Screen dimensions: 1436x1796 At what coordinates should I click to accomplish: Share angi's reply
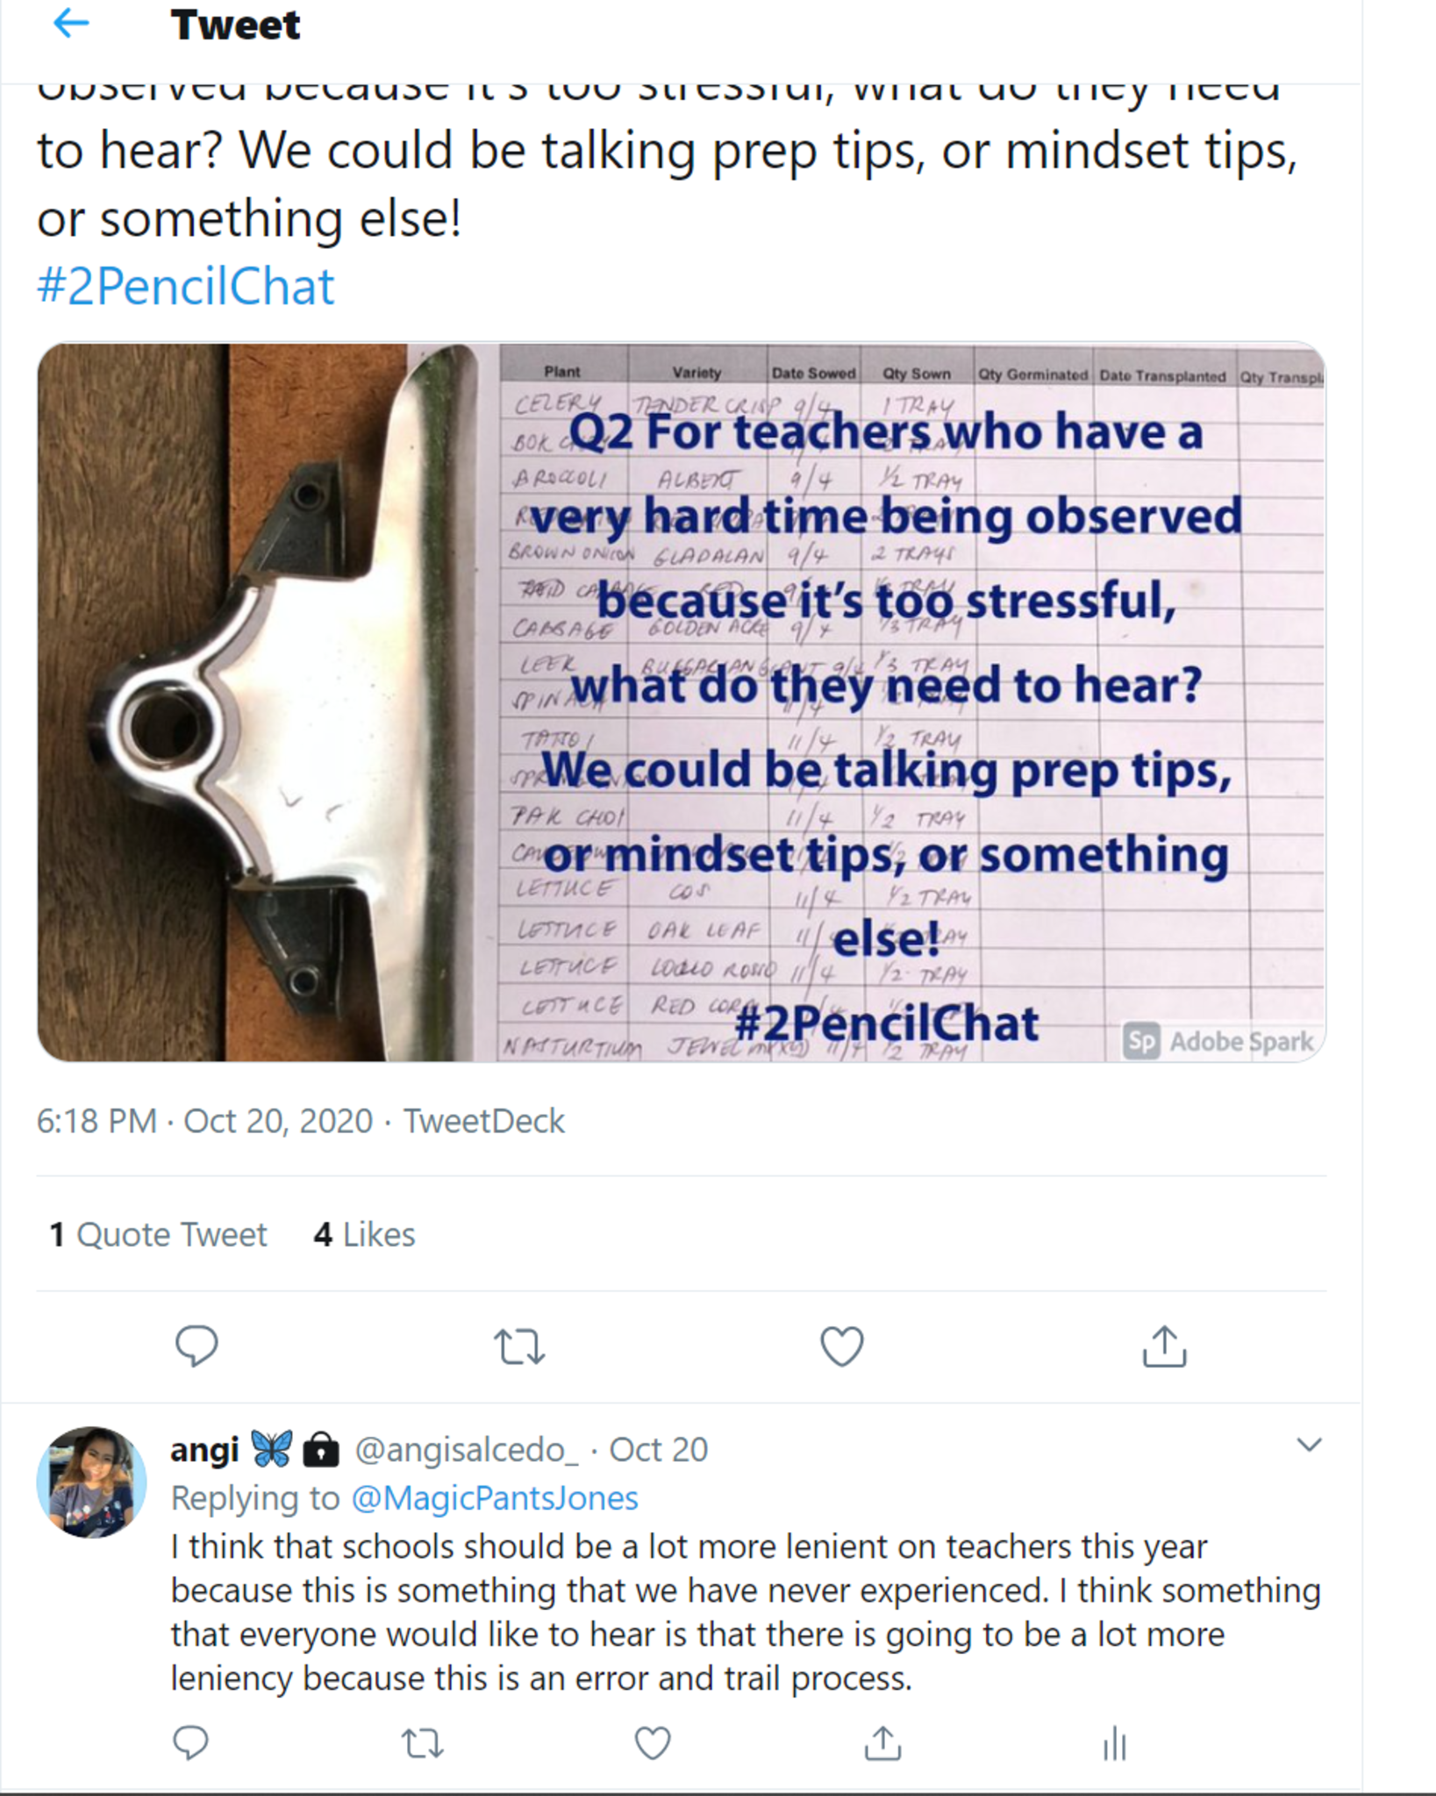coord(882,1743)
